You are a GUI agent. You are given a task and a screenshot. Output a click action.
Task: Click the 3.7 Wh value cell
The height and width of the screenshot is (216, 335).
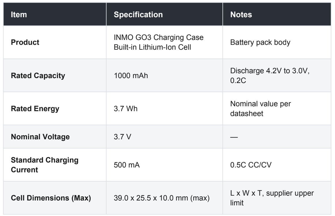pos(125,109)
